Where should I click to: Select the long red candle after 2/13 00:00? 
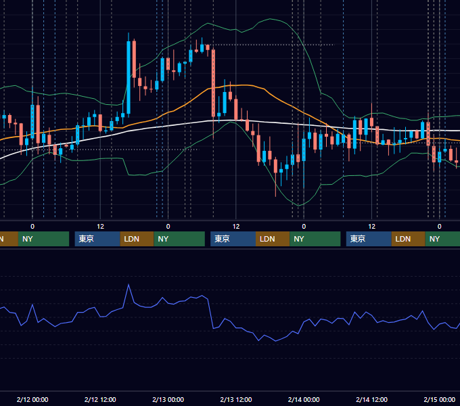click(x=213, y=83)
